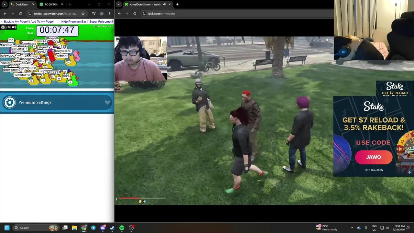The width and height of the screenshot is (414, 233).
Task: Open Telegram from the taskbar
Action: tap(93, 228)
